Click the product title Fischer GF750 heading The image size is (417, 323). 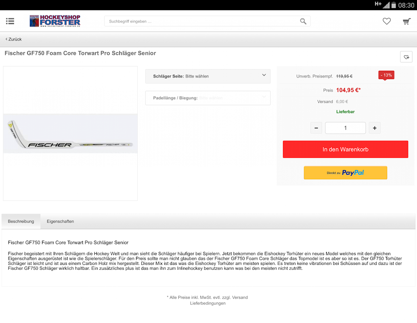(x=80, y=53)
